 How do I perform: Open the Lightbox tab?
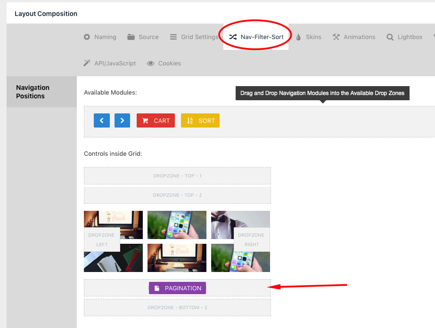point(404,37)
